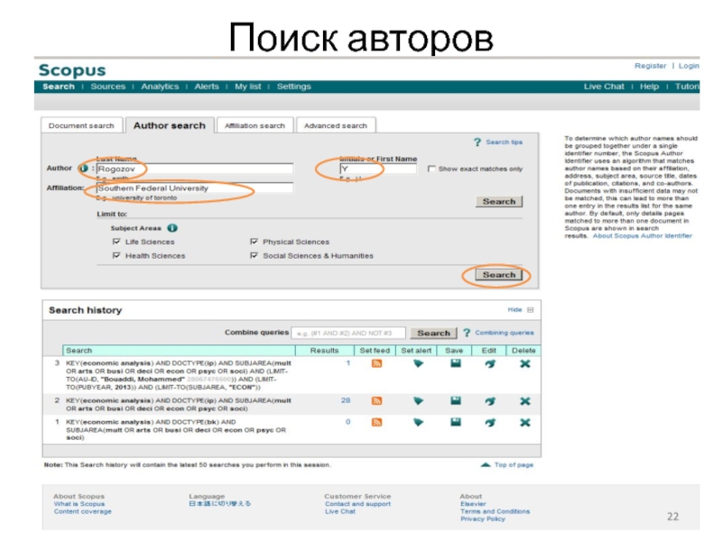Click RSS feed icon for search 3

376,364
